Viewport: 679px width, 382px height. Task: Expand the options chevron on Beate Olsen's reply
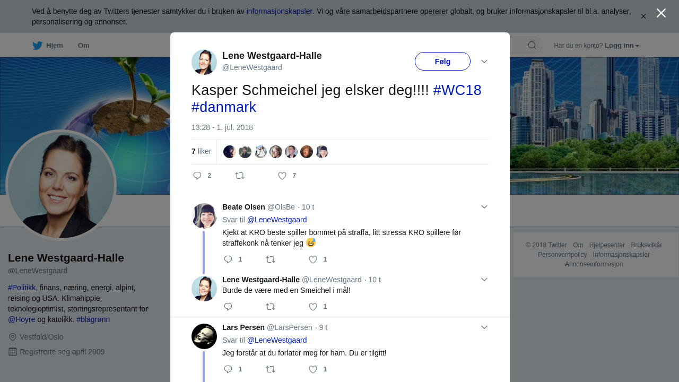tap(484, 207)
